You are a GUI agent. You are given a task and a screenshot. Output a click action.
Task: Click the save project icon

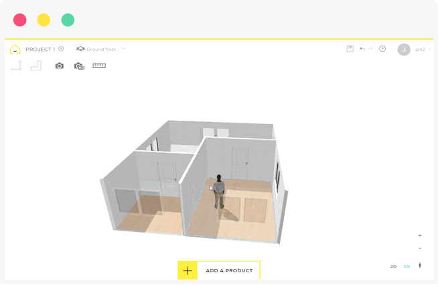(350, 49)
